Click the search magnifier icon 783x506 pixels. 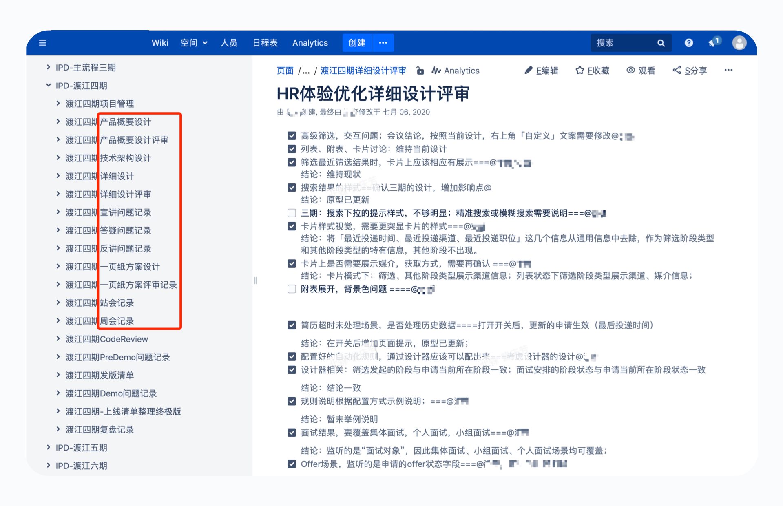[x=661, y=43]
